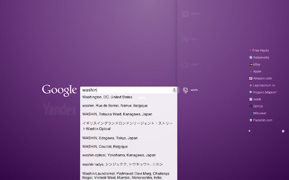The width and height of the screenshot is (289, 180).
Task: Open the Яндекс.Маркет bookmark
Action: (263, 92)
